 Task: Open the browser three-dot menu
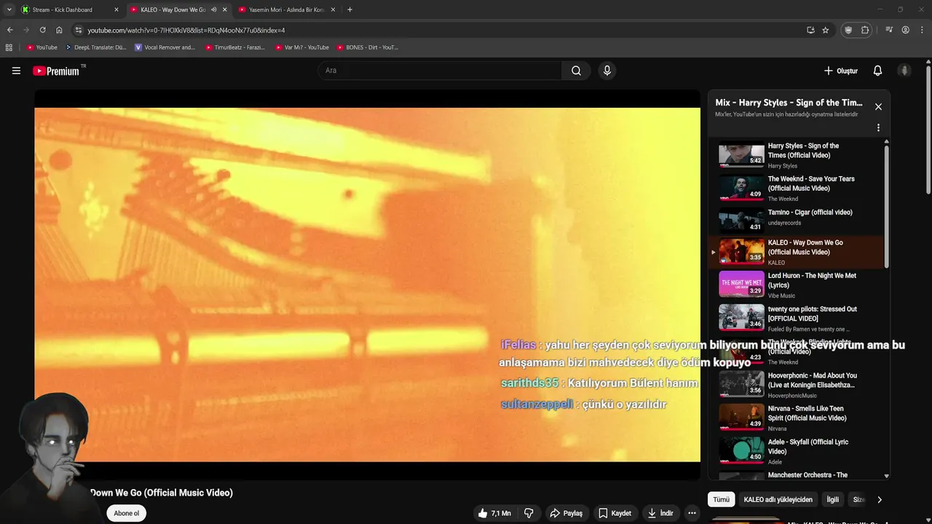point(921,30)
